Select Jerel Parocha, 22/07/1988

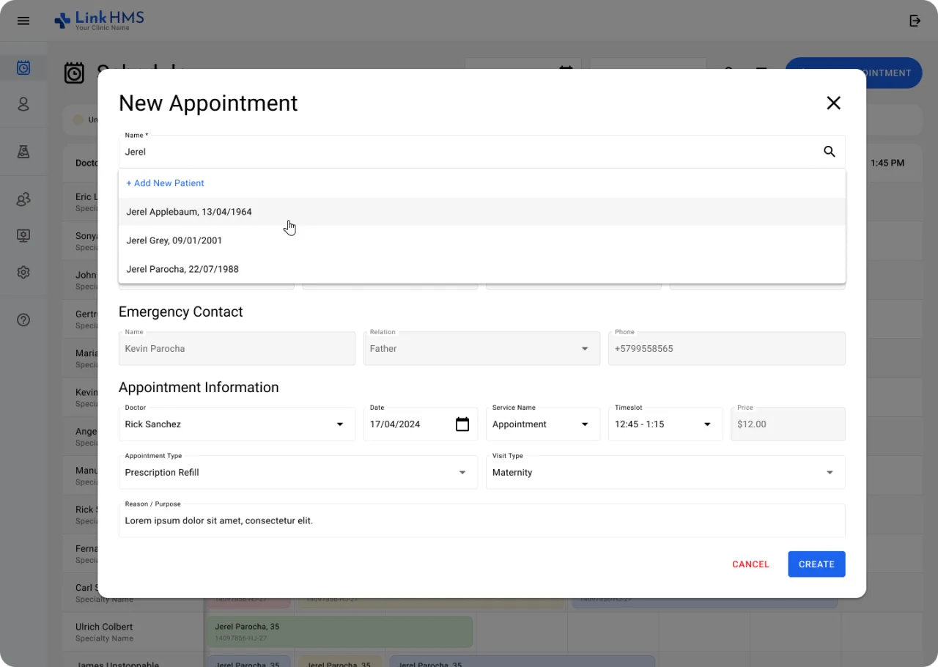(482, 269)
